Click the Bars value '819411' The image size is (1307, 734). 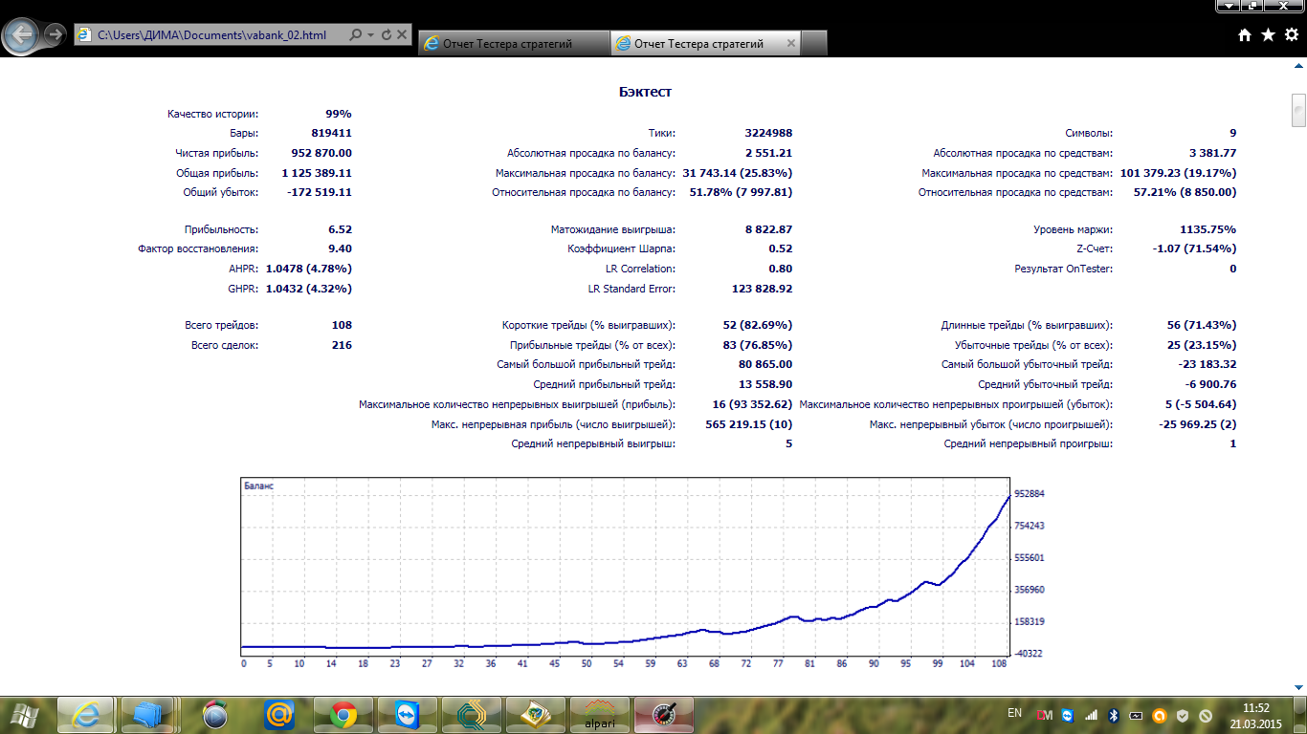point(331,133)
